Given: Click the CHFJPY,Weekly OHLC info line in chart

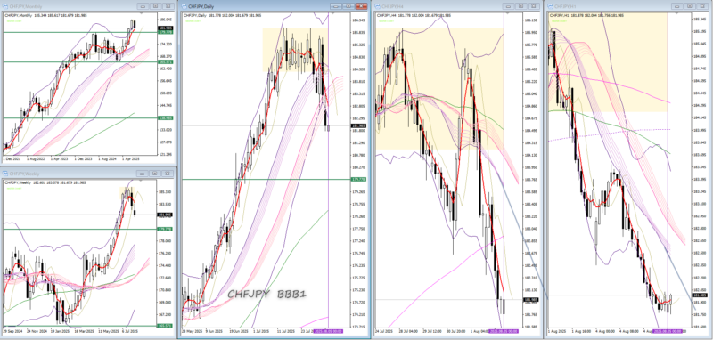Looking at the screenshot, I should click(45, 182).
